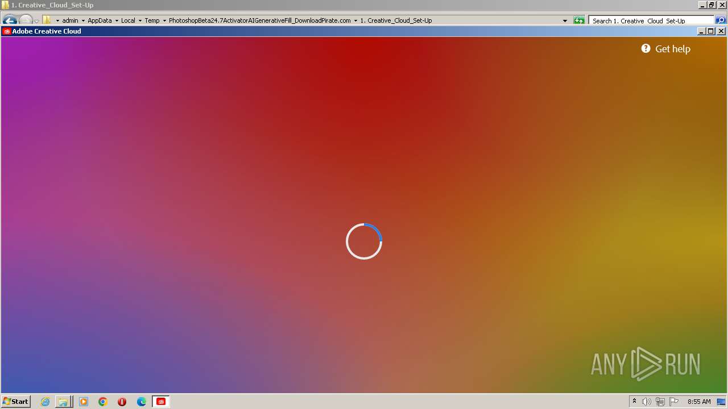Maximize the Adobe Creative Cloud window
Screen dimensions: 728x409
click(711, 31)
